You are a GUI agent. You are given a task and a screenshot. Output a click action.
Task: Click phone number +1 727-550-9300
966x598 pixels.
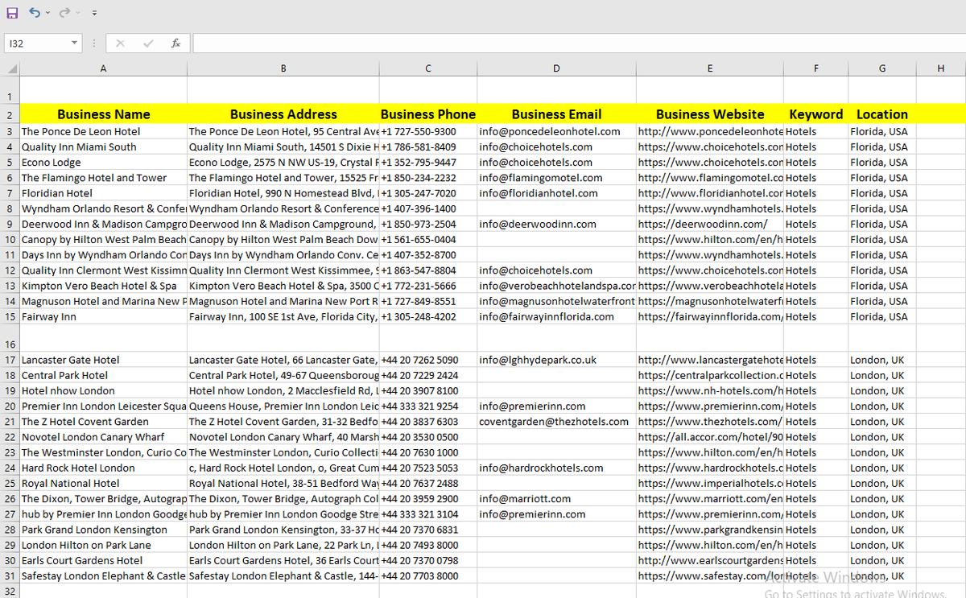point(428,131)
